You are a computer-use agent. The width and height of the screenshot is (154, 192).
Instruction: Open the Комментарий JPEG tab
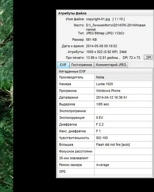click(111, 65)
